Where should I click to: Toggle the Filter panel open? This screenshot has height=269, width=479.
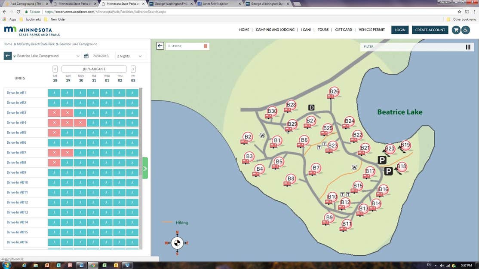(468, 47)
